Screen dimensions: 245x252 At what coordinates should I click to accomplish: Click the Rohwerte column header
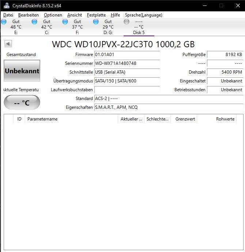[217, 119]
